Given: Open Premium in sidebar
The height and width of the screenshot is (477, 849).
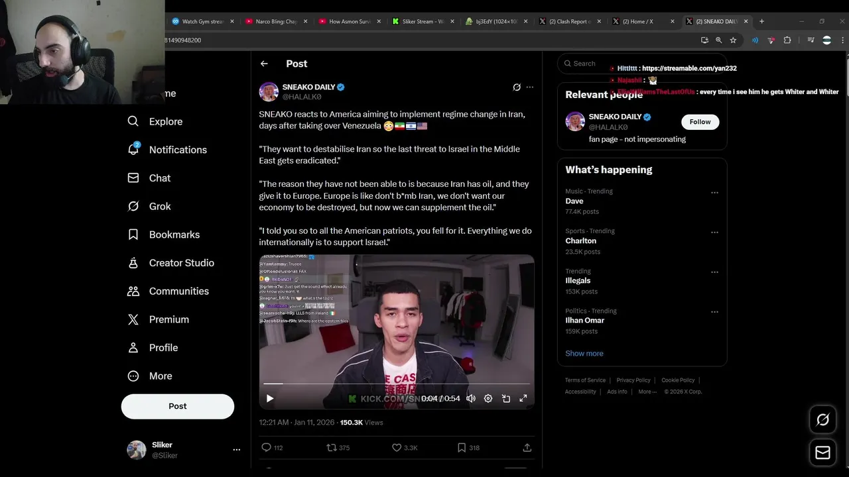Looking at the screenshot, I should point(159,319).
